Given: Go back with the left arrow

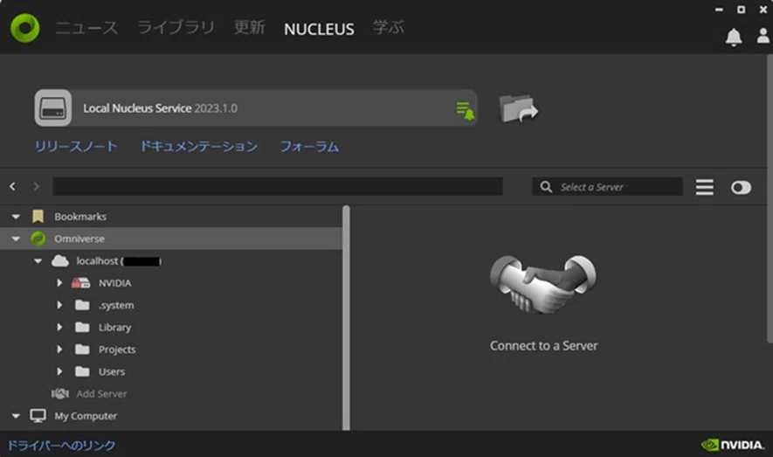Looking at the screenshot, I should click(x=13, y=186).
